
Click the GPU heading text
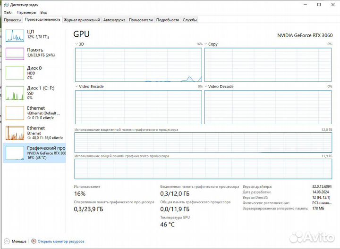click(82, 34)
